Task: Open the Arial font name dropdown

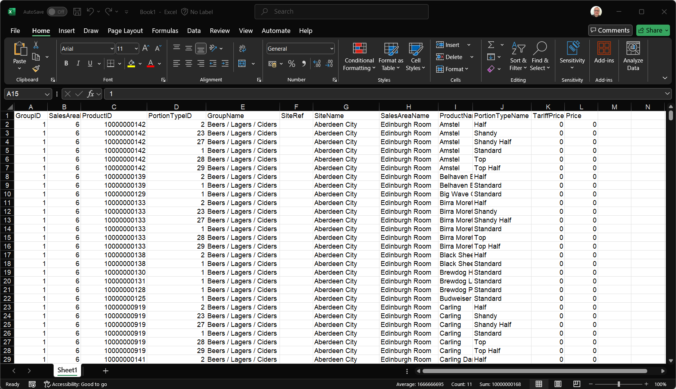Action: tap(112, 49)
